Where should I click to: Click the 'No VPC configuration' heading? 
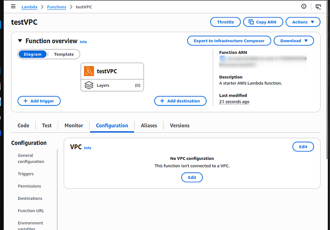click(192, 159)
